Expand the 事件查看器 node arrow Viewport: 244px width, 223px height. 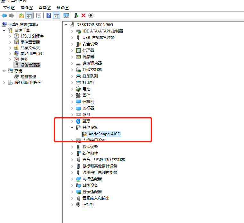pos(10,42)
